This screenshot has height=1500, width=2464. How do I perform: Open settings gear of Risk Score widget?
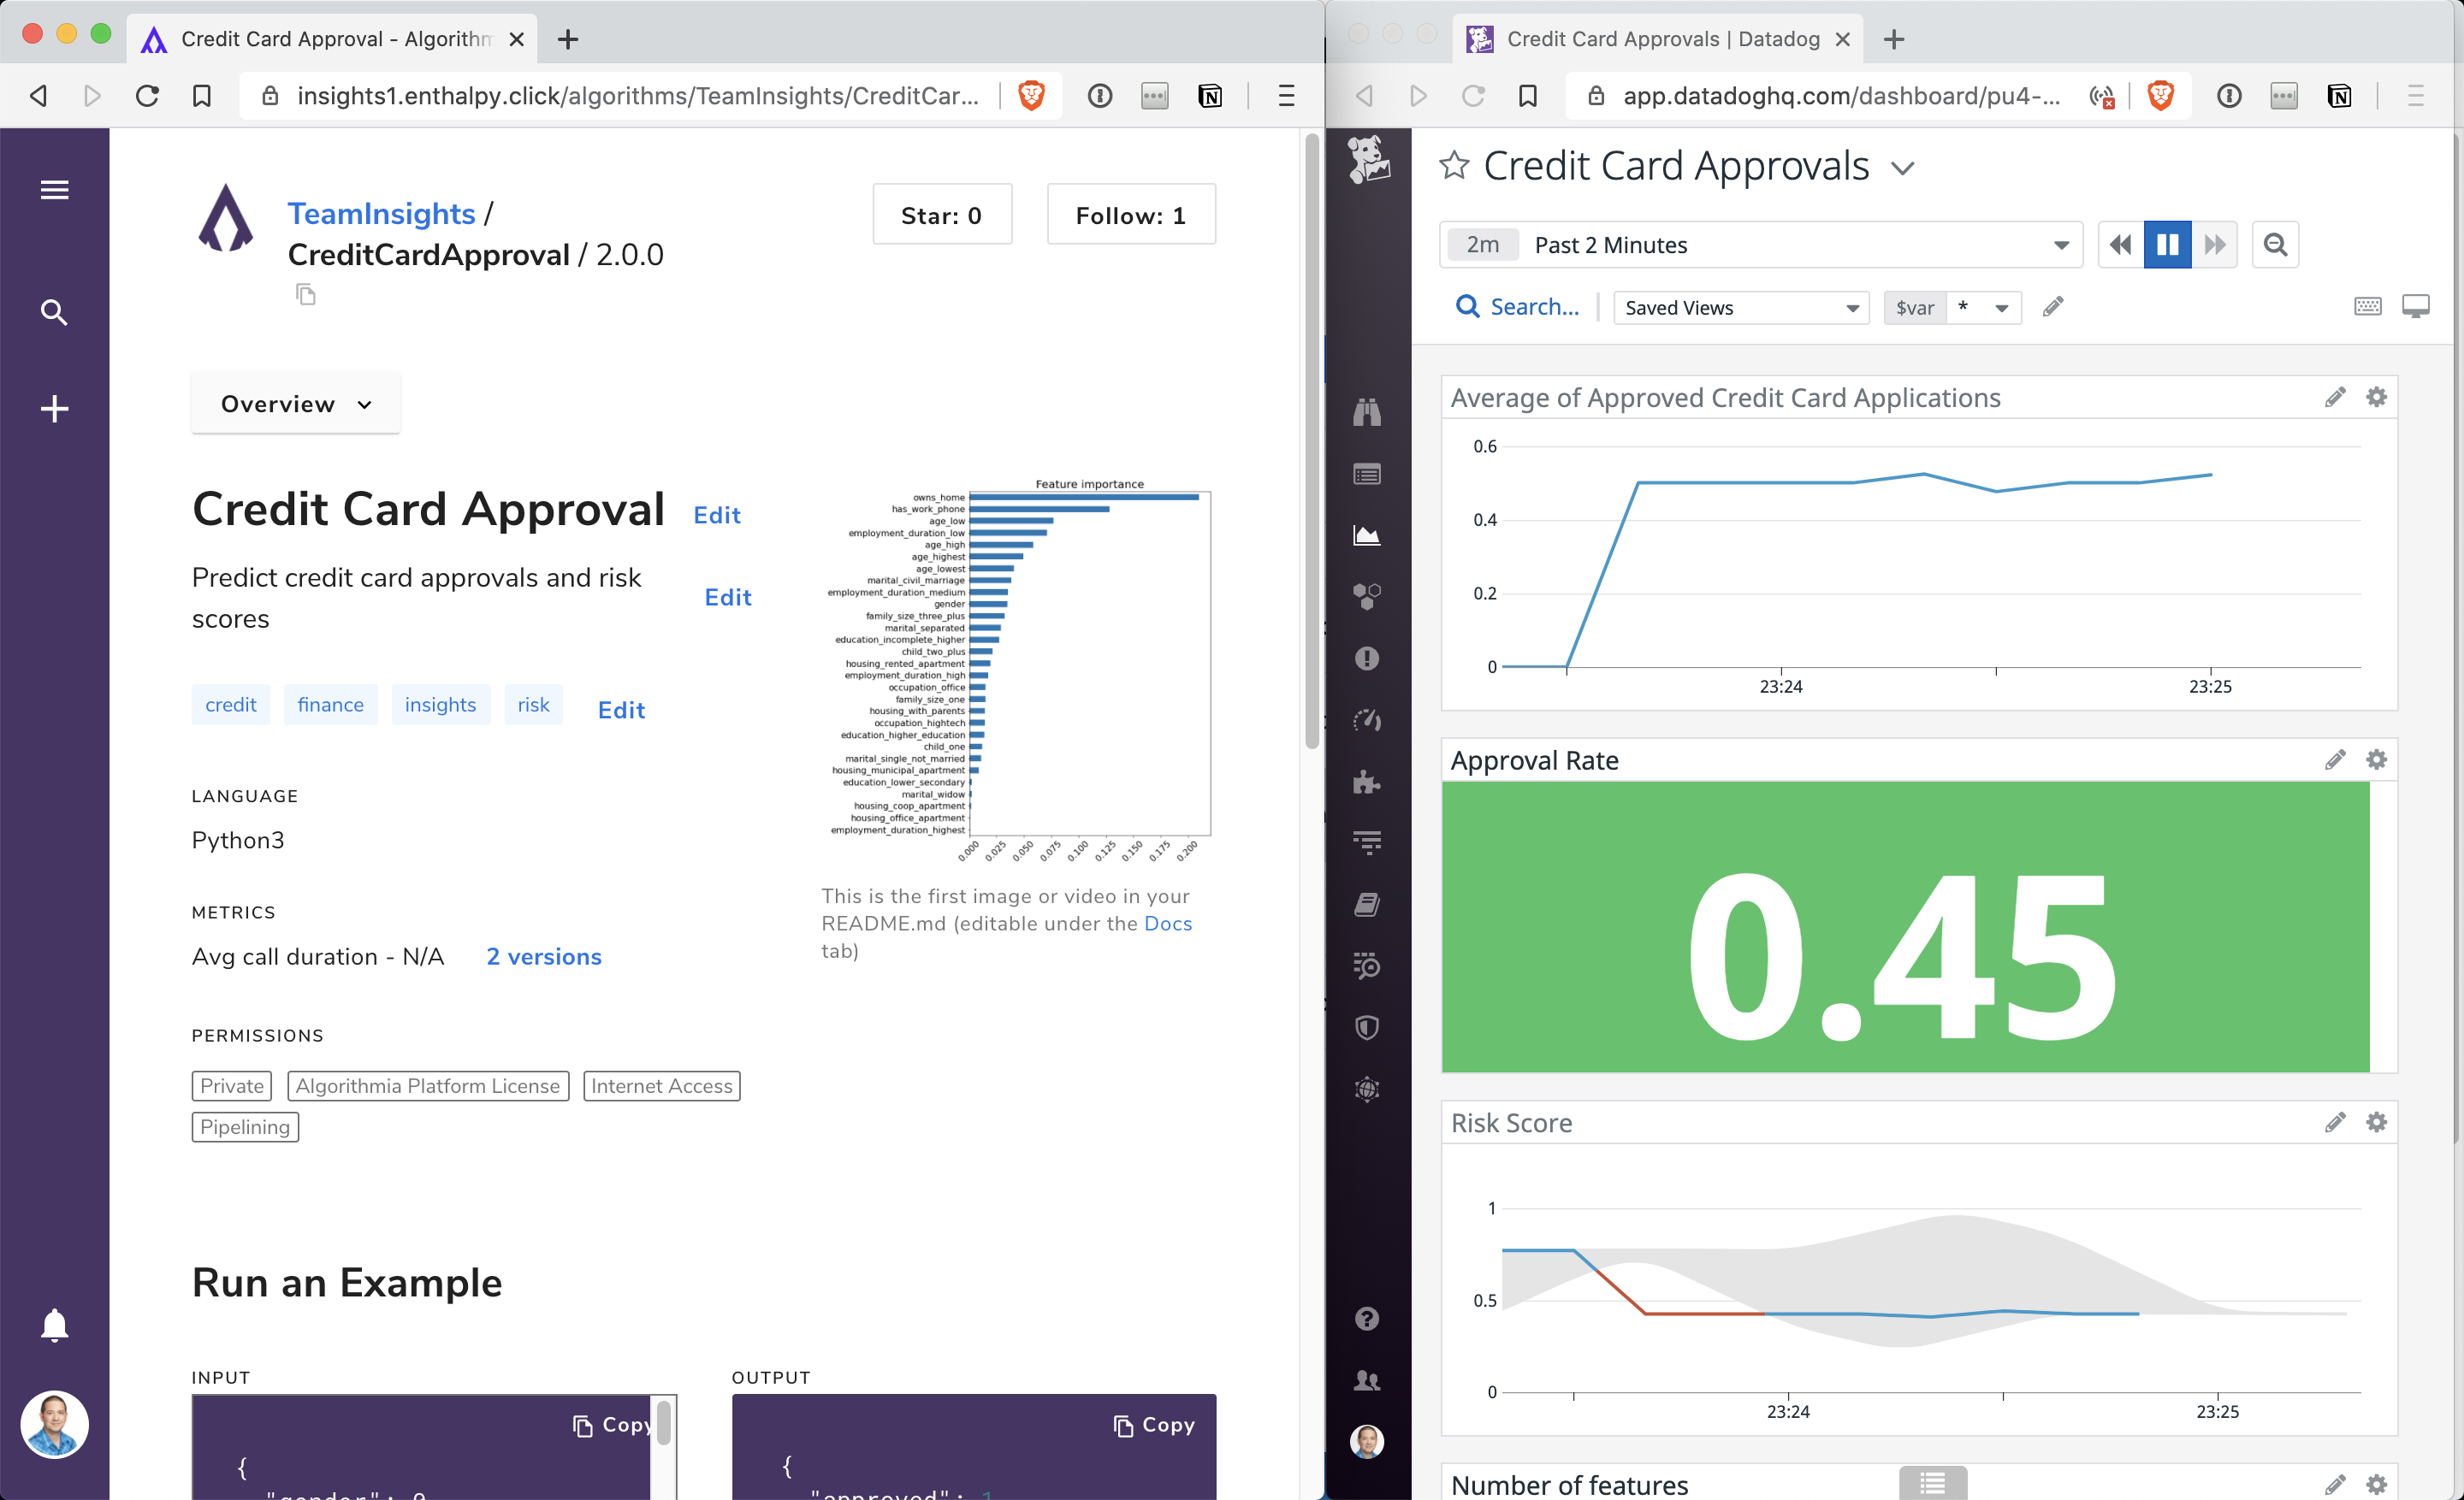click(2377, 1122)
